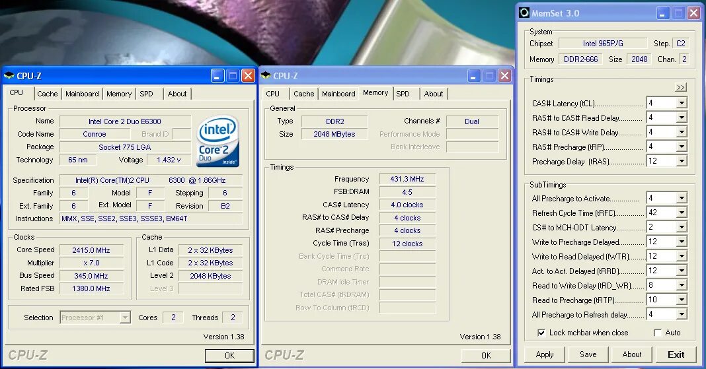
Task: Open the Write to Precharge Delayed dropdown
Action: click(682, 242)
